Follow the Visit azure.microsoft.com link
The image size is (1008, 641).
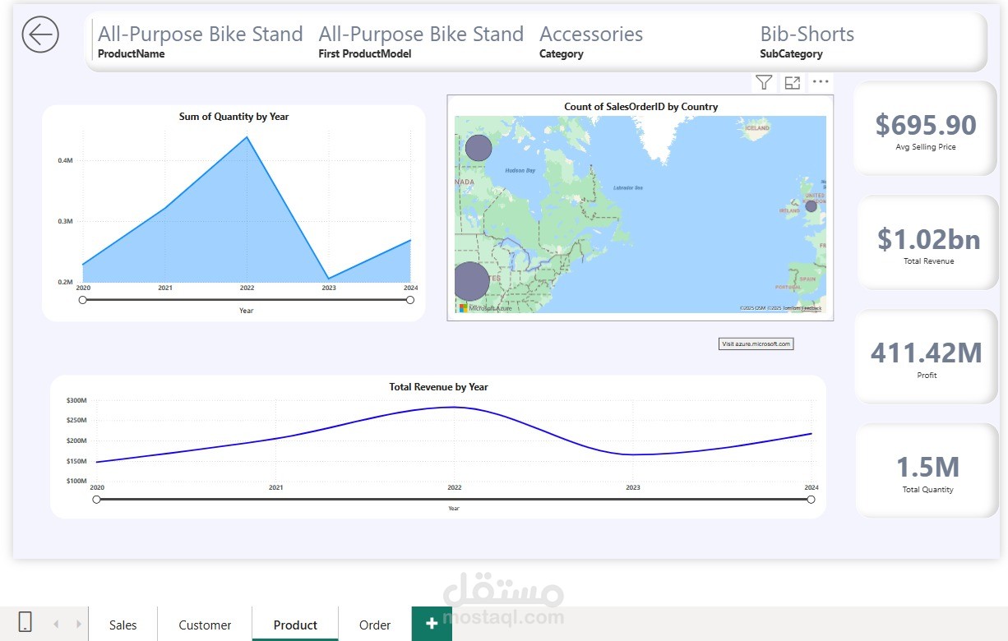[x=756, y=344]
